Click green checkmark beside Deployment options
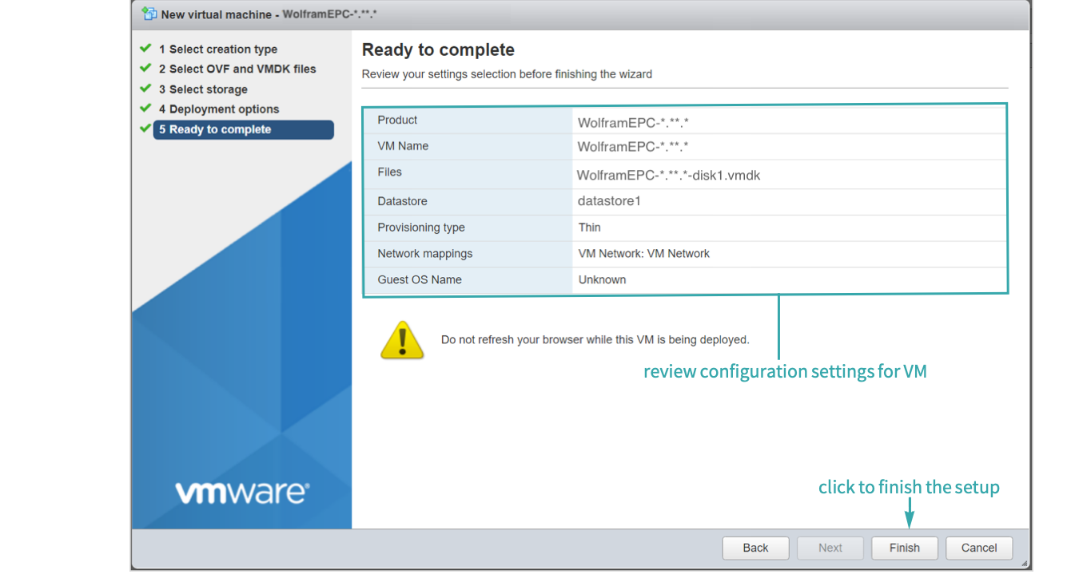 145,109
